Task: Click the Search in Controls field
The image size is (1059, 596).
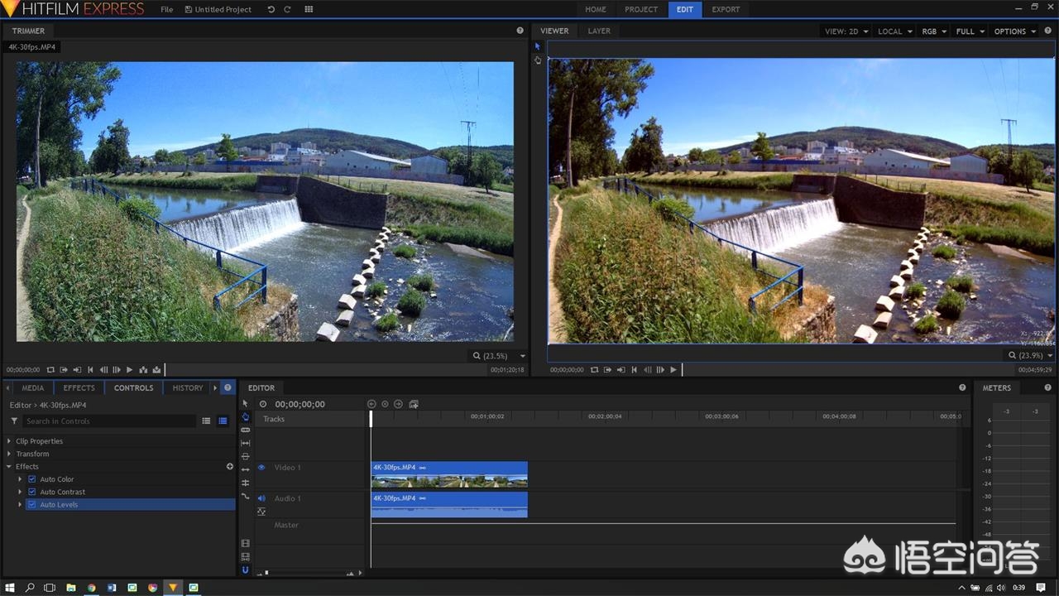Action: click(110, 421)
